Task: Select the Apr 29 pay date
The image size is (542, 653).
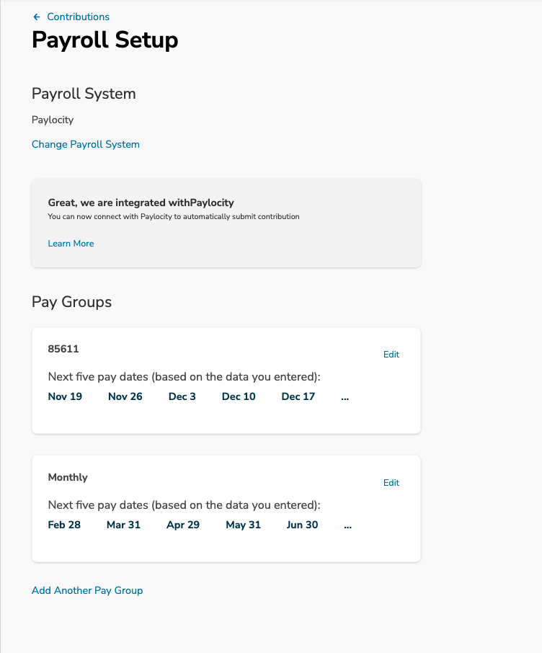Action: point(183,525)
